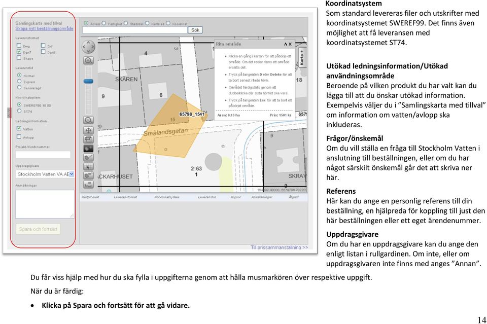Select the Fastighet search radio button
The image size is (487, 324).
(104, 23)
